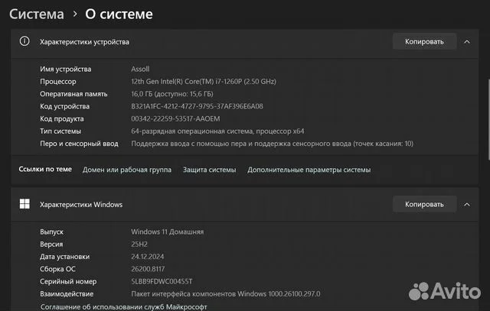Open Дополнительные параметры системы link
Viewport: 490px width, 311px height.
click(x=309, y=170)
